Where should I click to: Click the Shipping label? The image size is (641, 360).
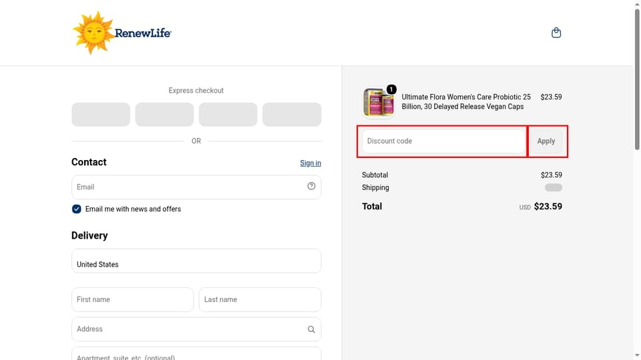[x=375, y=188]
